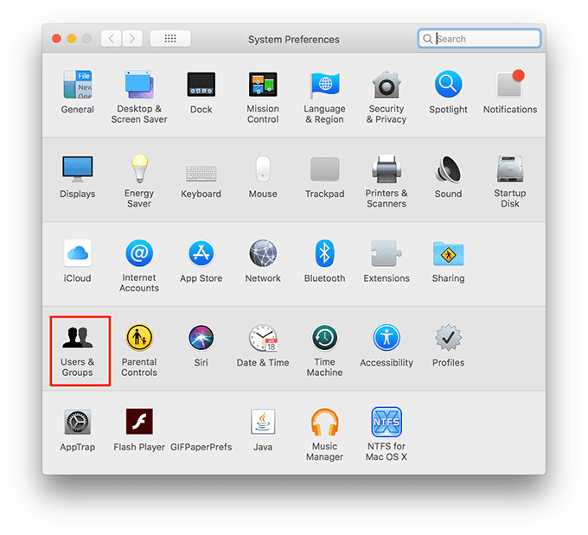Click the red close window button
588x535 pixels.
coord(56,39)
